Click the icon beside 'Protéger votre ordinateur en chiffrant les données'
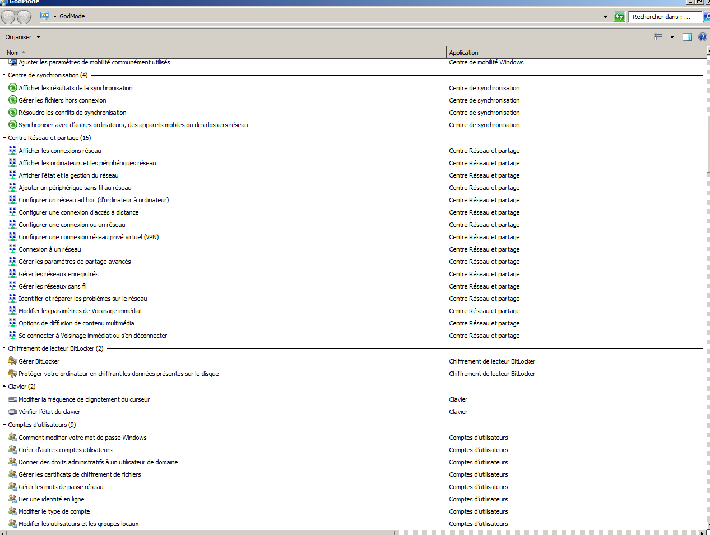Viewport: 710px width, 535px height. pos(12,374)
